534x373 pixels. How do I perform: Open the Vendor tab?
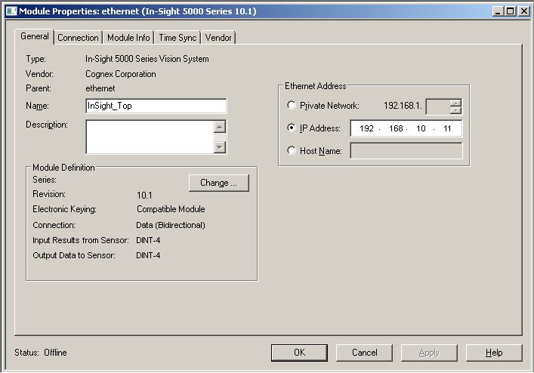point(218,38)
